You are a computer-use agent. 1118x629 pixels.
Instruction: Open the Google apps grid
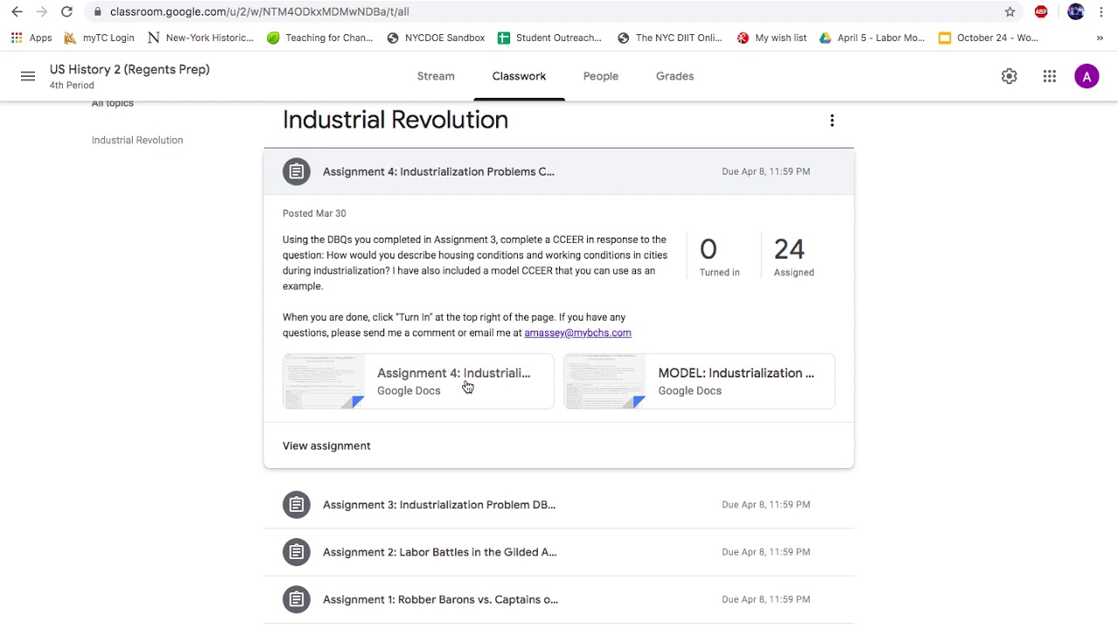coord(1050,76)
